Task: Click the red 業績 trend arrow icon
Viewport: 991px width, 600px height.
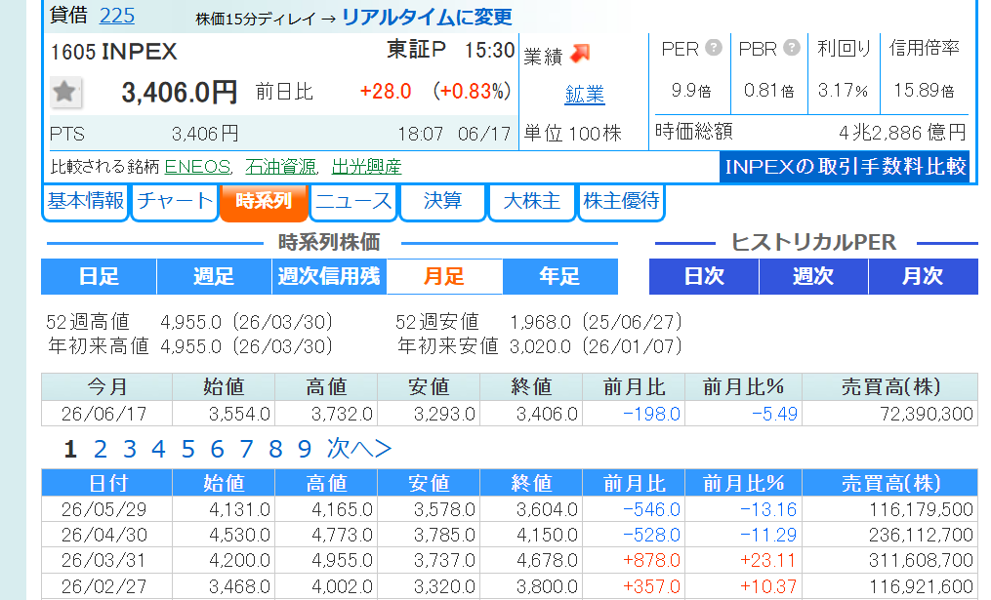Action: pyautogui.click(x=580, y=54)
